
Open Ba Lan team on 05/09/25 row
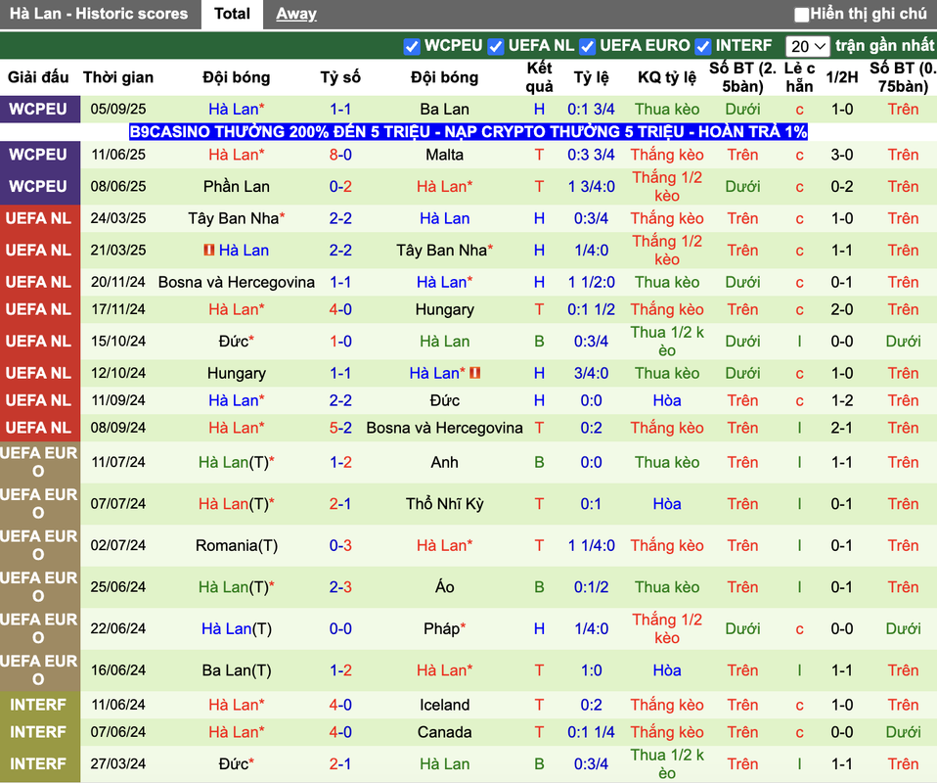(x=444, y=110)
